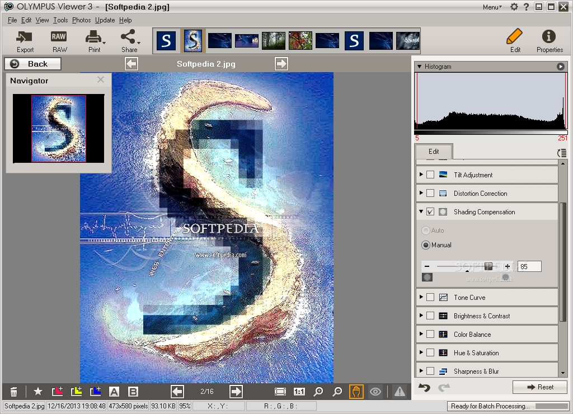Collapse the Histogram panel
The image size is (573, 414).
click(x=420, y=67)
